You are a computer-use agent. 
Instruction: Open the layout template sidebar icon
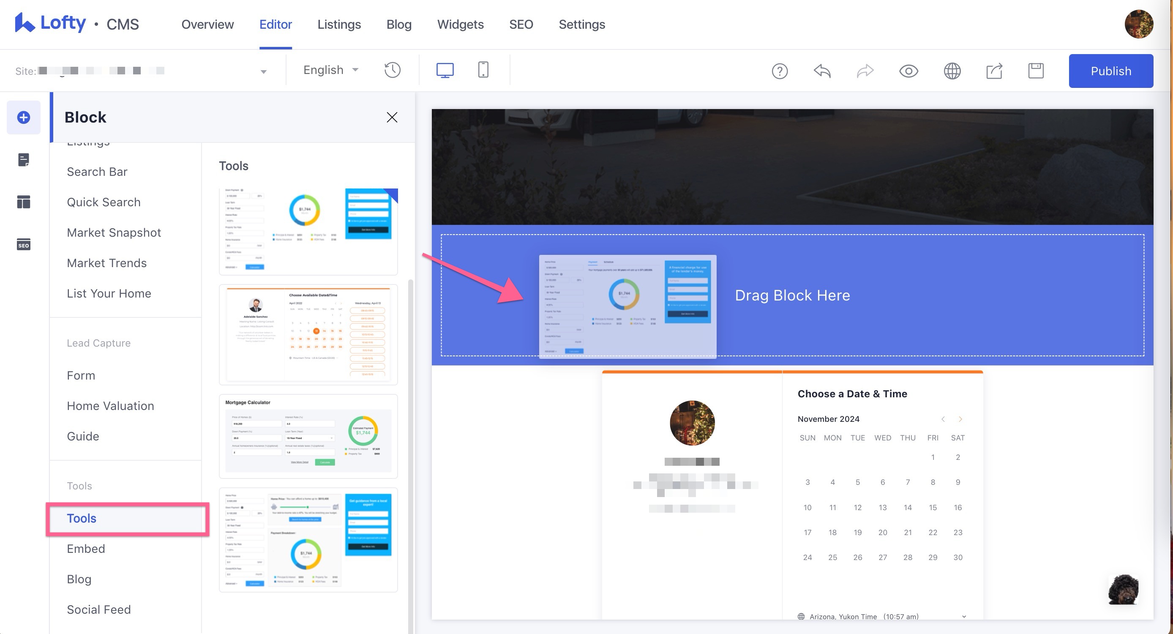24,202
